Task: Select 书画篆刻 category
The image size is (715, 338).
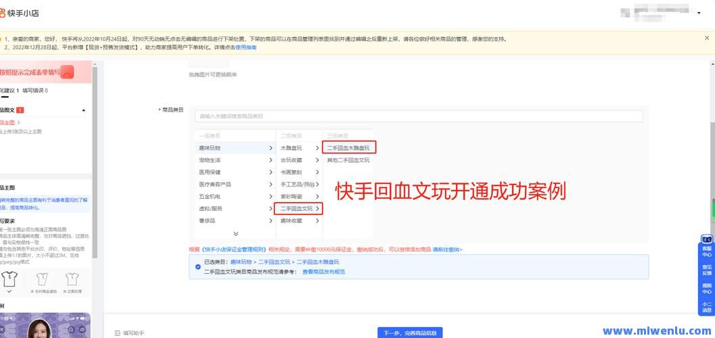Action: [292, 172]
